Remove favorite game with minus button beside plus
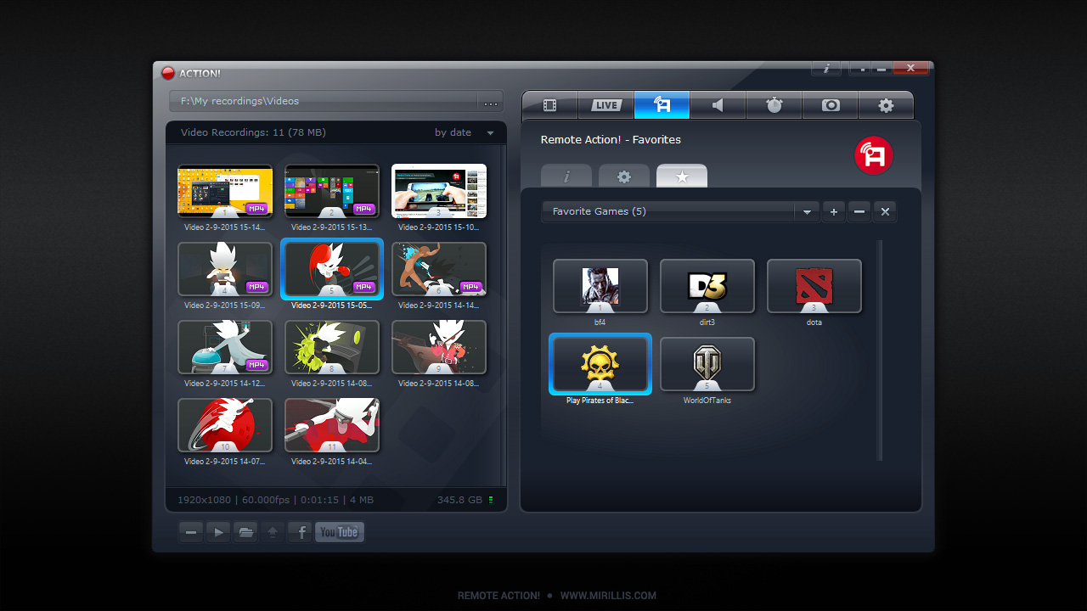 coord(859,212)
